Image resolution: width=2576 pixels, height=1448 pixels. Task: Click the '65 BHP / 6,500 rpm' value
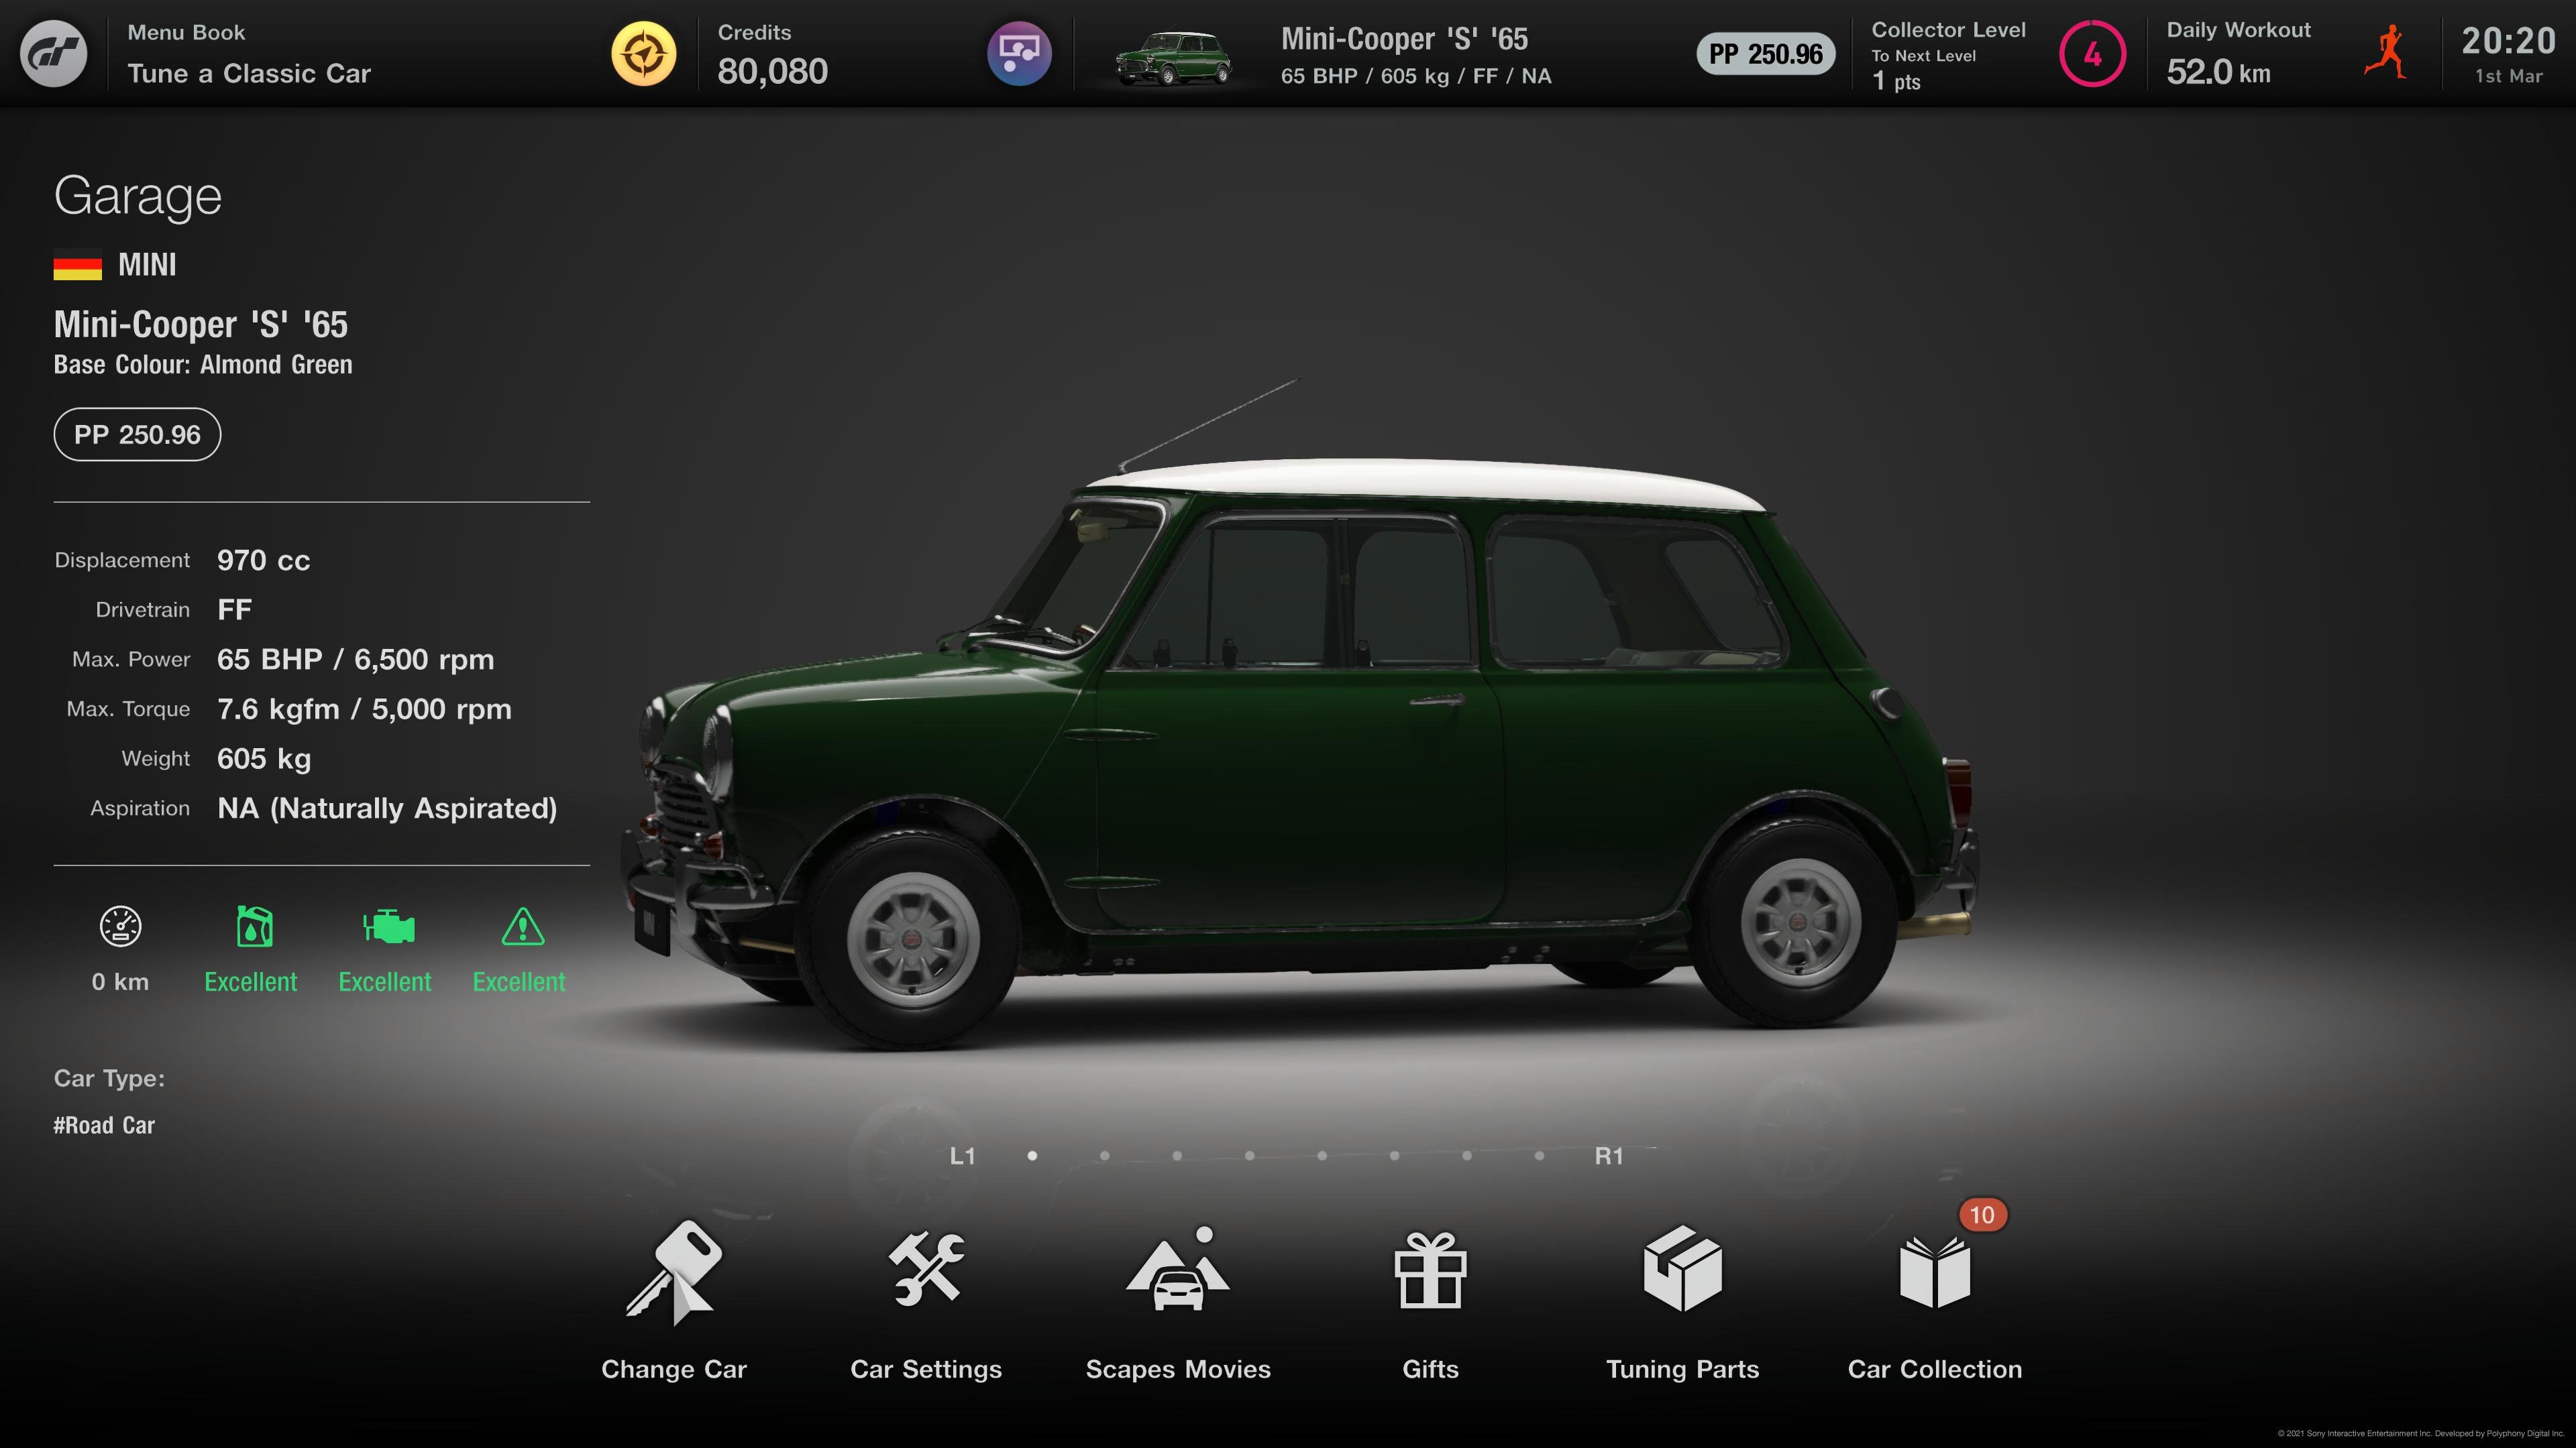(355, 660)
